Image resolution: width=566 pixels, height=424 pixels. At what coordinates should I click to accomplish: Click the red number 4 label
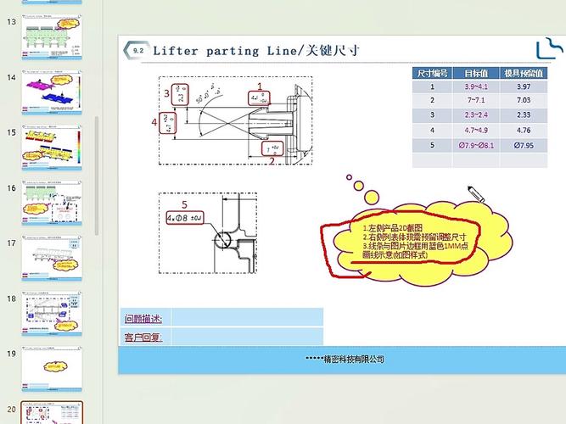[x=154, y=122]
